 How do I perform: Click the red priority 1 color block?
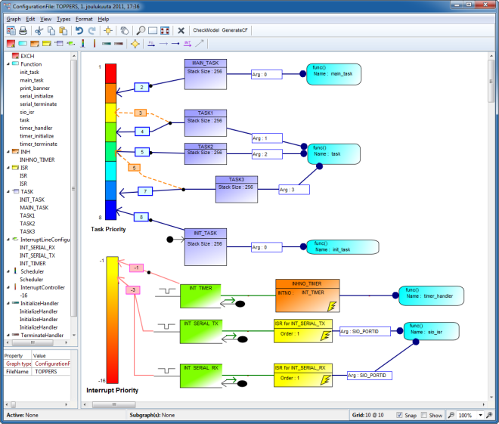[110, 73]
